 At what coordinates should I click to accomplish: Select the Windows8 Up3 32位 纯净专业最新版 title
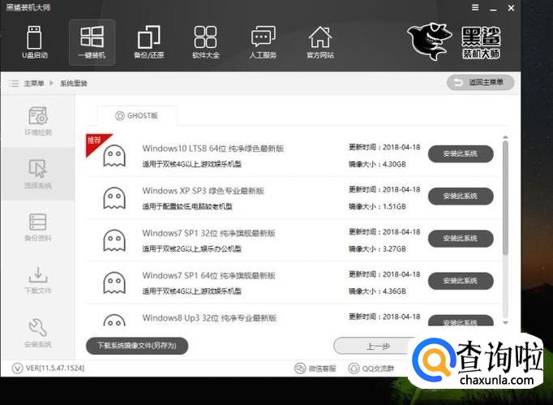[x=209, y=318]
